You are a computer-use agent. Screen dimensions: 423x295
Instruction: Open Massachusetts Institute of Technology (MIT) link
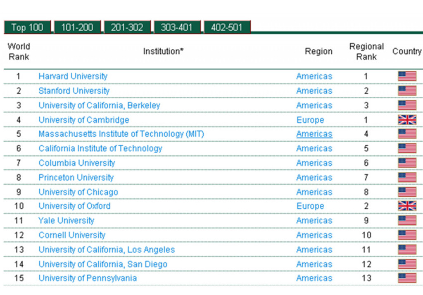(x=121, y=134)
